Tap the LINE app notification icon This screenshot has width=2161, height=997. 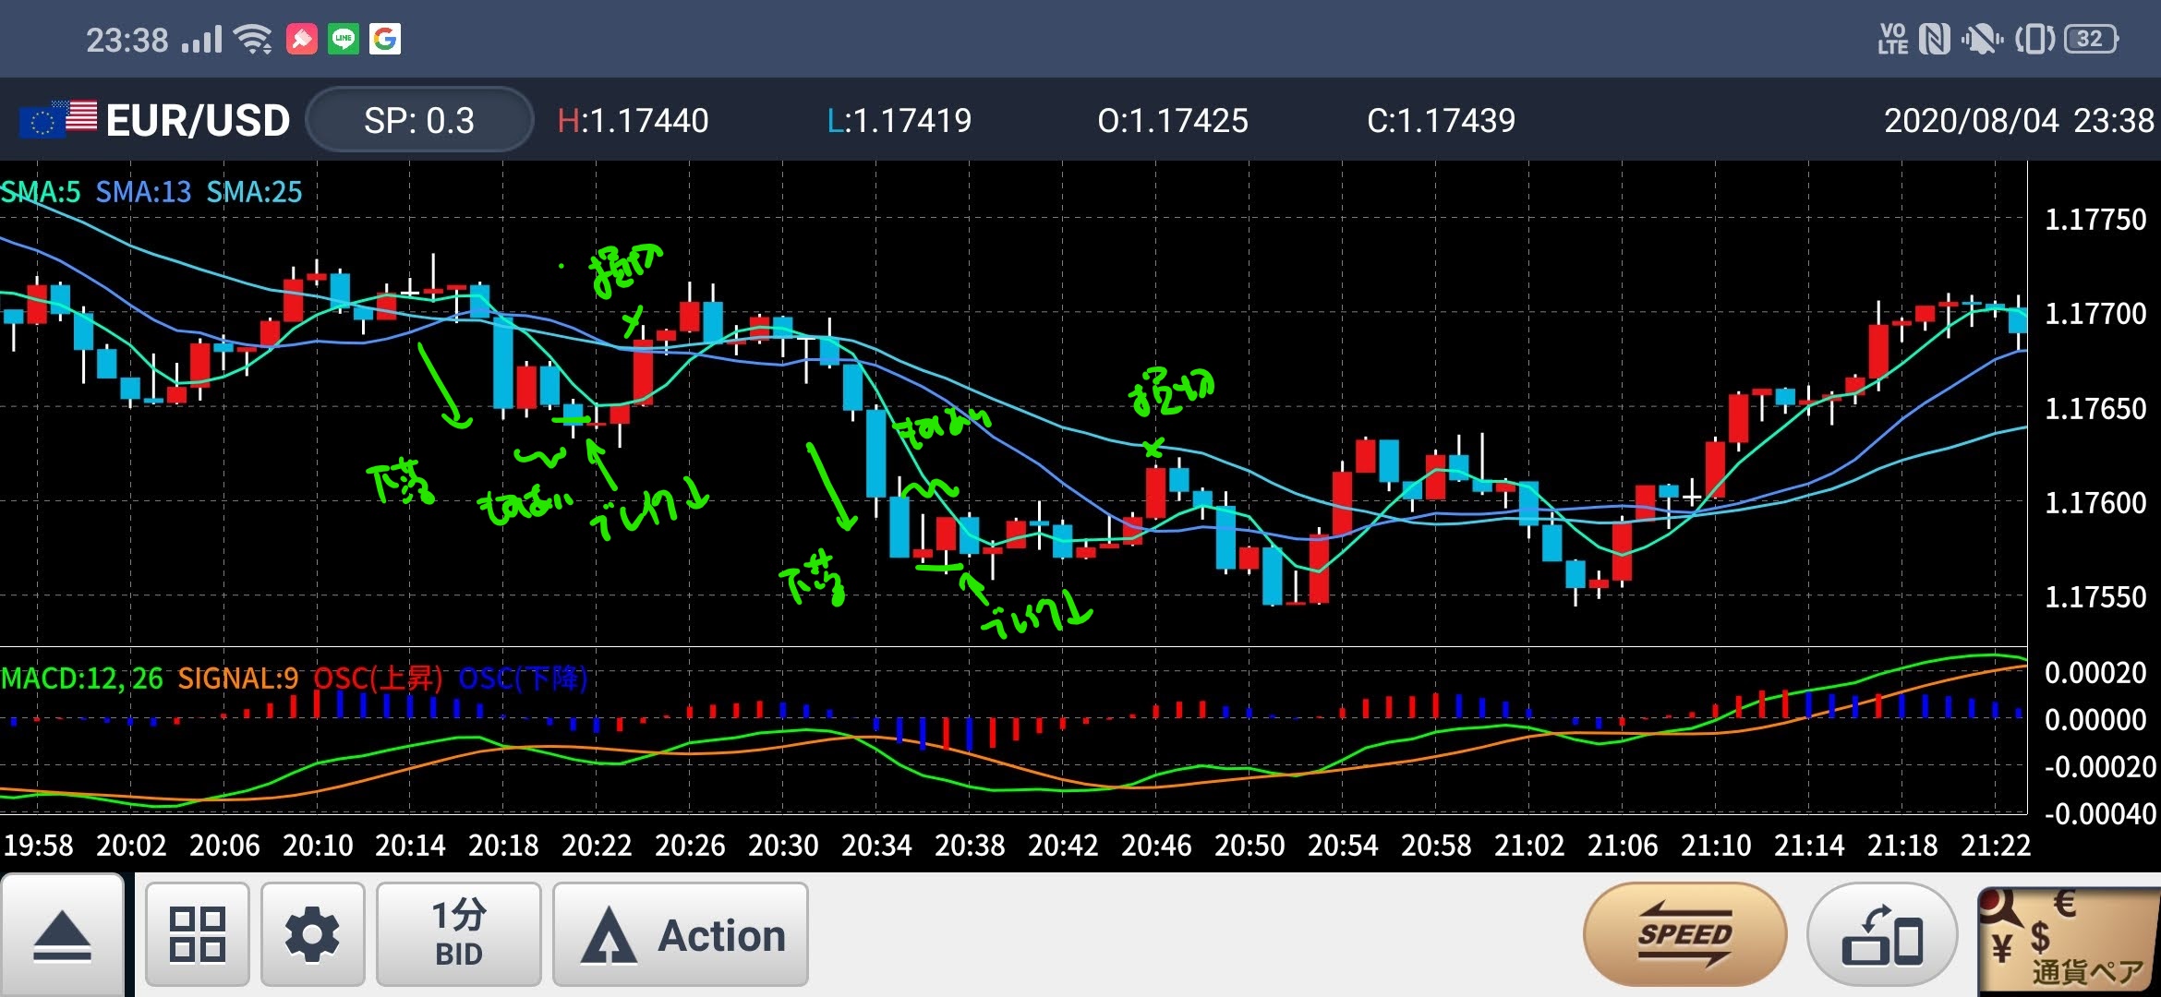(x=344, y=39)
